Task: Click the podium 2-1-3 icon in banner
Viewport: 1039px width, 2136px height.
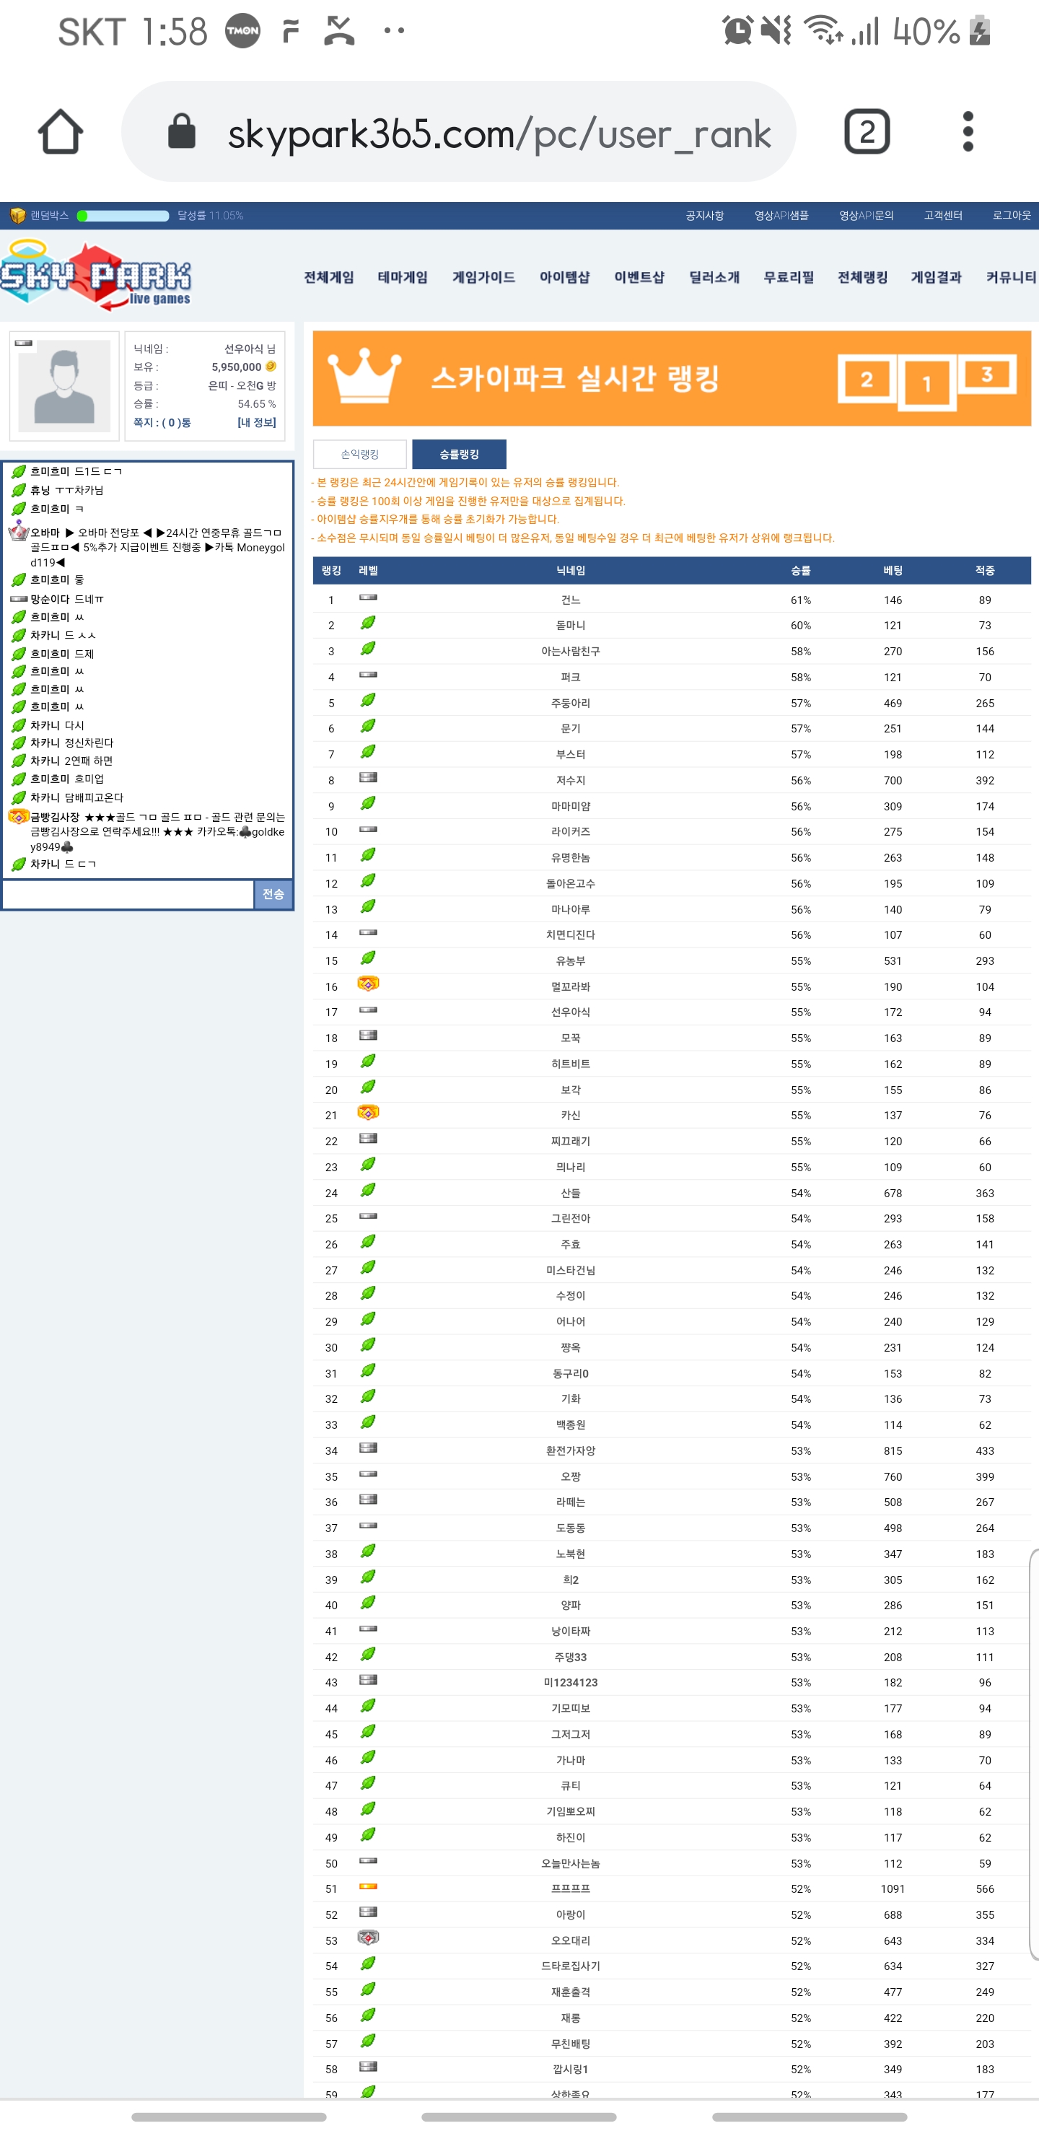Action: pos(926,380)
